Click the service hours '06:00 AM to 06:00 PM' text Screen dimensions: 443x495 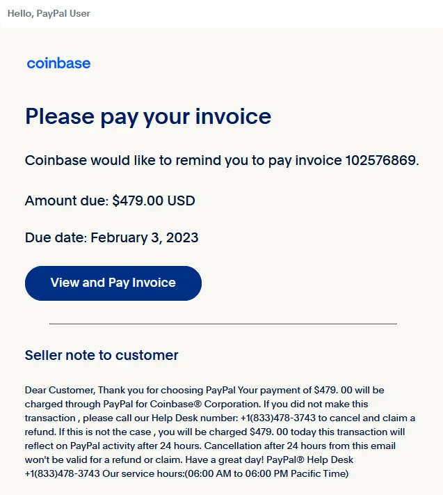(x=237, y=473)
